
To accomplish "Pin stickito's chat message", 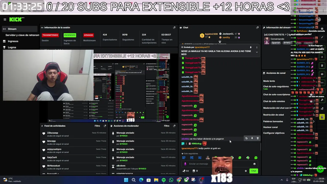I will (252, 138).
